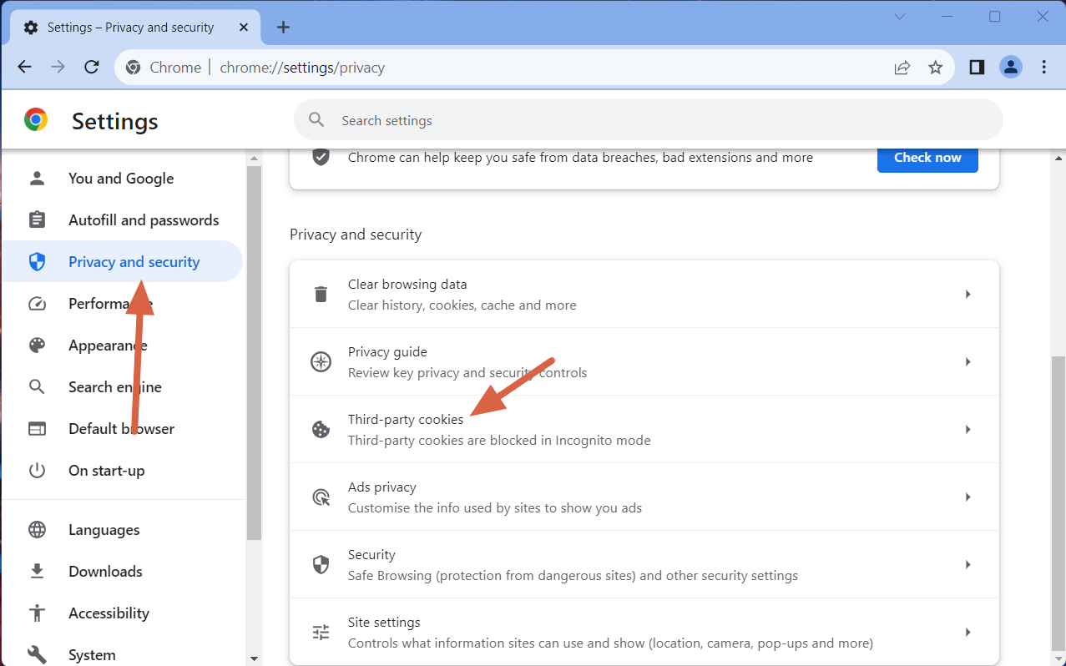This screenshot has height=666, width=1066.
Task: Click the cookie icon on Third-party cookies row
Action: tap(321, 429)
